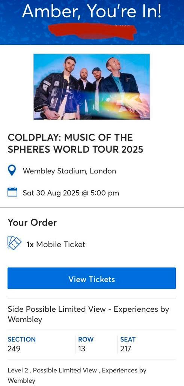Select the event title Coldplay Music of the Spheres
The width and height of the screenshot is (184, 386).
click(x=75, y=143)
